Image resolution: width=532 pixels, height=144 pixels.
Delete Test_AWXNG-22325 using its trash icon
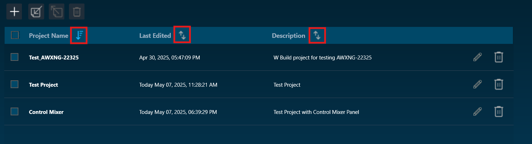click(x=498, y=57)
